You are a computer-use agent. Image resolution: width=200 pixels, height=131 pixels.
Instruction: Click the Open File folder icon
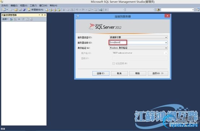[16, 10]
